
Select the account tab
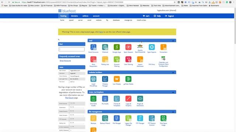tap(96, 16)
